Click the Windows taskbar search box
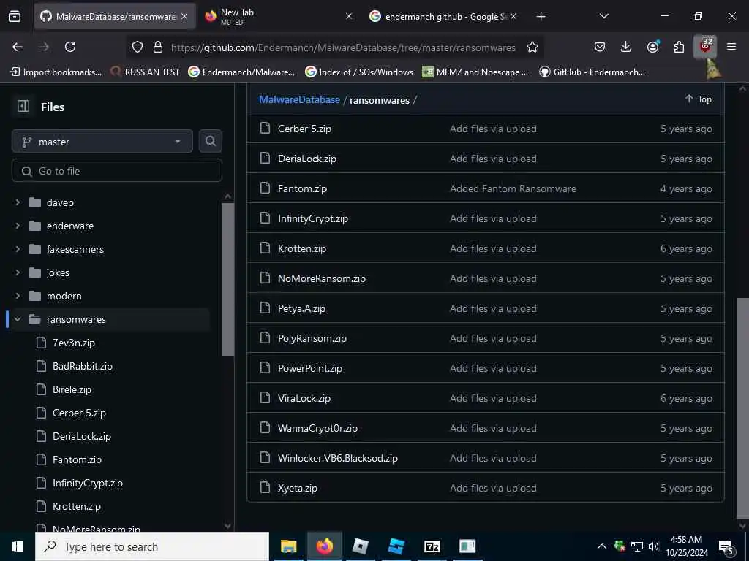 click(x=152, y=546)
